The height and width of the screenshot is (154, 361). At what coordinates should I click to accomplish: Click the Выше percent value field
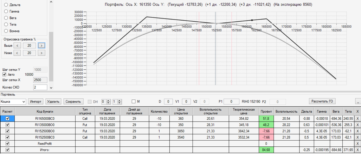(x=29, y=45)
